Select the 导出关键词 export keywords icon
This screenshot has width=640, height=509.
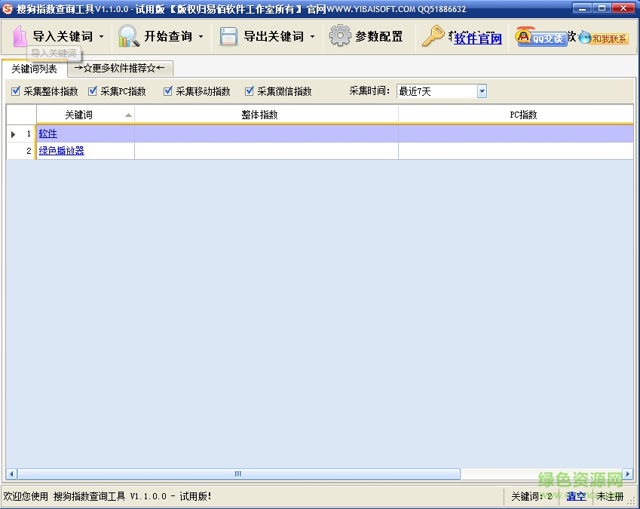(x=228, y=35)
